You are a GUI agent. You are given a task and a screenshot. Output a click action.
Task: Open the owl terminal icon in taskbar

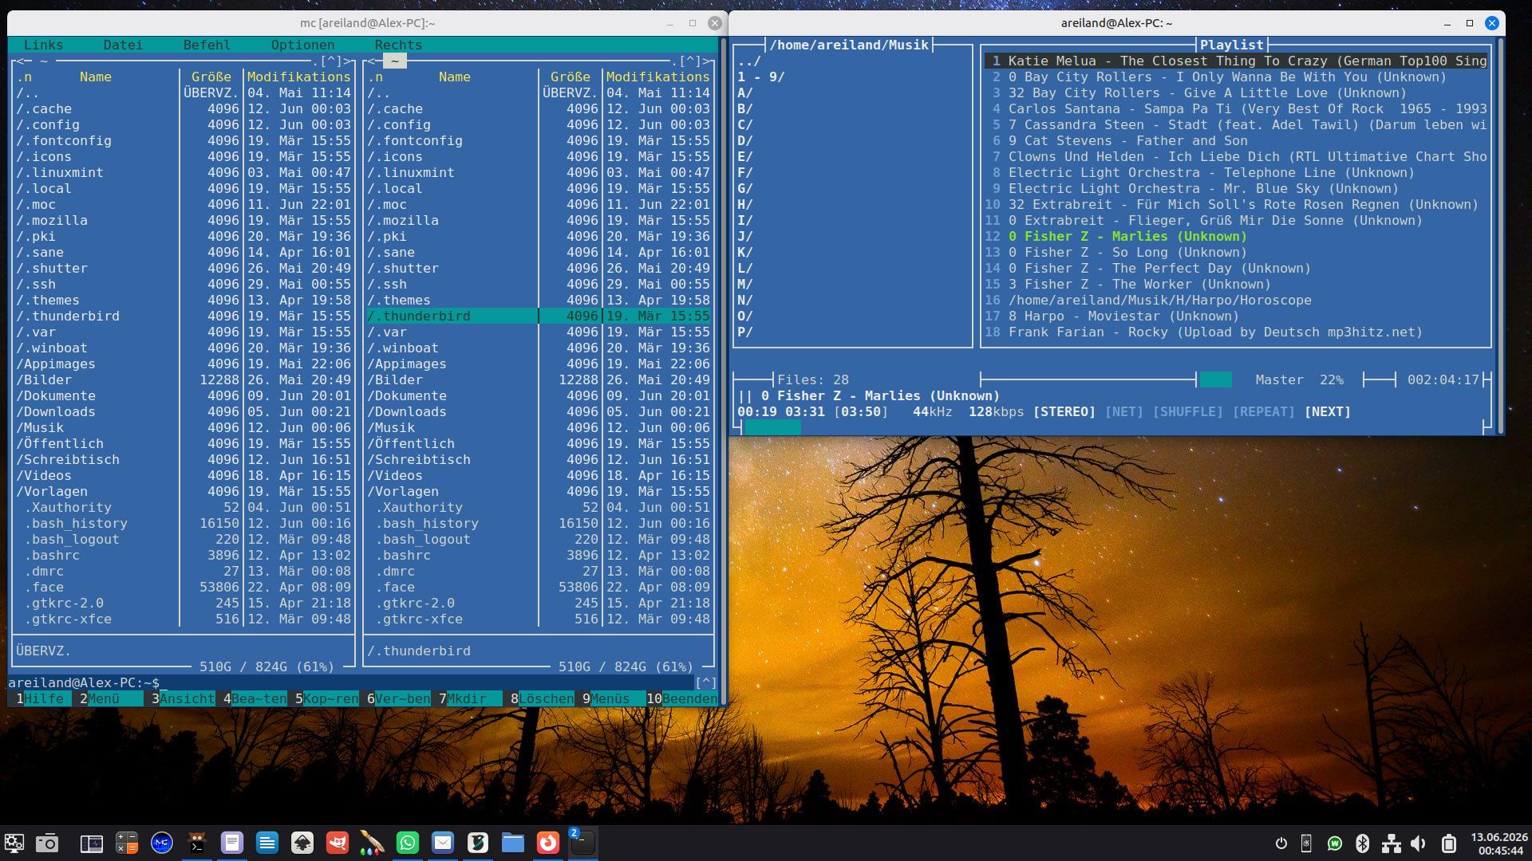[197, 843]
